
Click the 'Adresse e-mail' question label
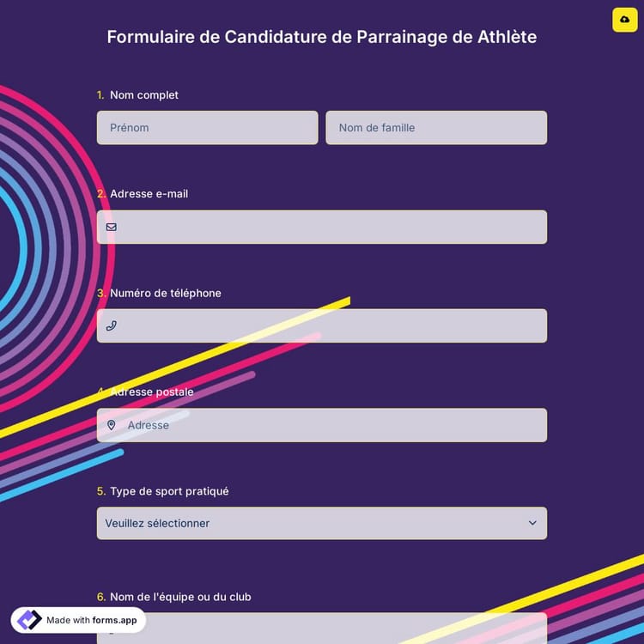point(149,194)
